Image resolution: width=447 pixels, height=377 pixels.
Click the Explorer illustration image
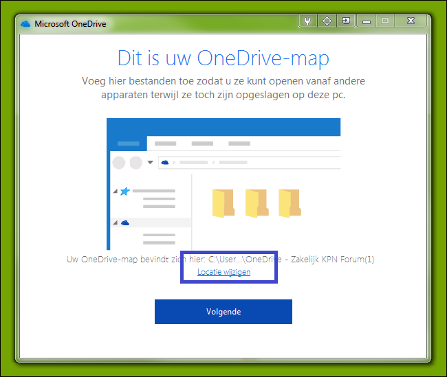(x=223, y=184)
